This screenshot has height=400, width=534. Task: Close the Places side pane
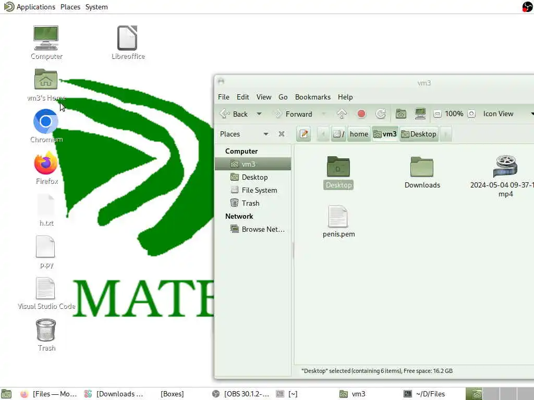pyautogui.click(x=281, y=134)
